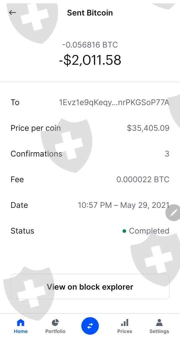
Task: Tap the gray pencil edit icon
Action: (173, 213)
